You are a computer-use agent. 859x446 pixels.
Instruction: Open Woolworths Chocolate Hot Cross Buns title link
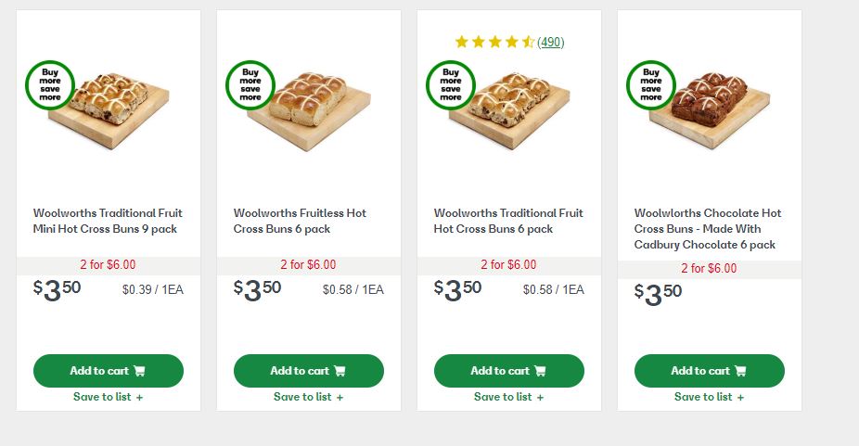(708, 229)
